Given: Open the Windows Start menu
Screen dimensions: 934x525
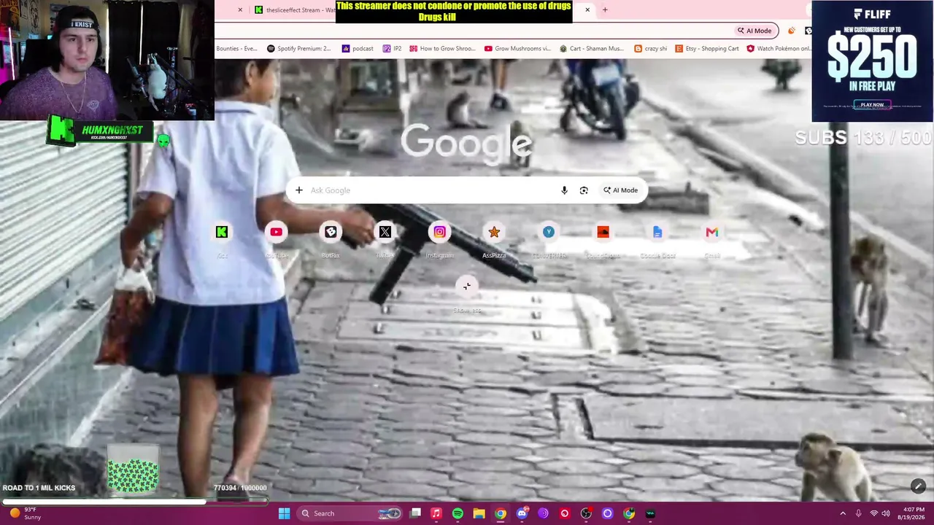Looking at the screenshot, I should pyautogui.click(x=285, y=513).
